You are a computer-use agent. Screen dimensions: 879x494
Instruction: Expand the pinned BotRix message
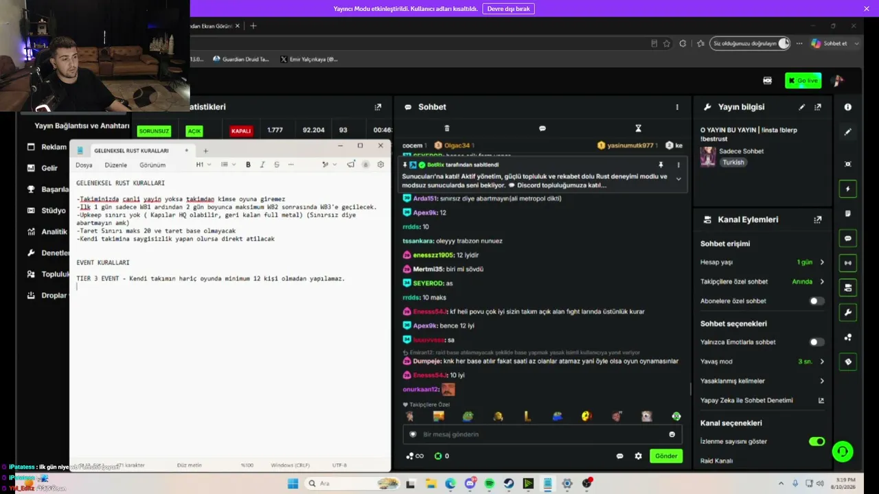tap(678, 179)
